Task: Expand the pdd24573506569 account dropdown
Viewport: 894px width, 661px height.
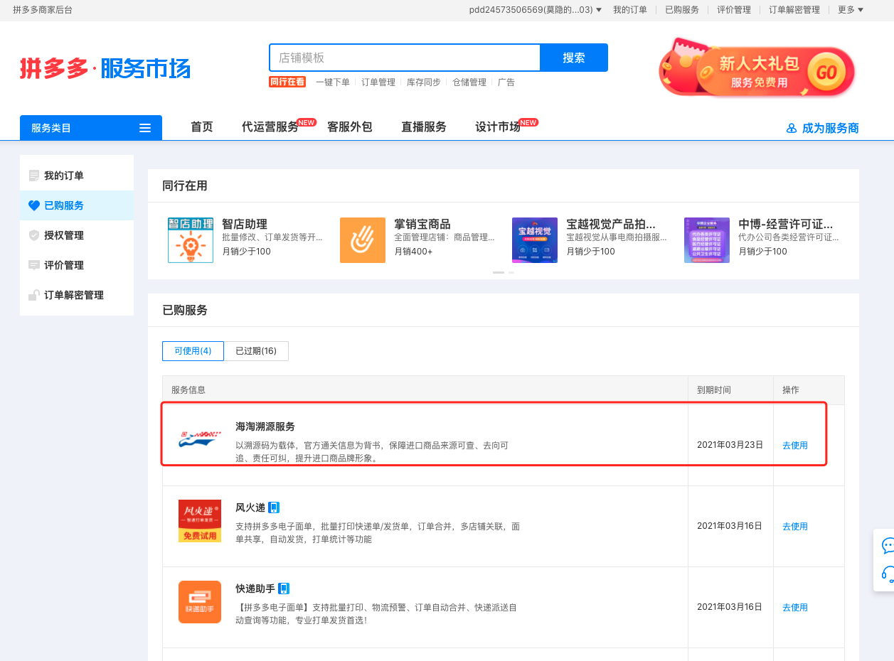Action: click(x=535, y=10)
